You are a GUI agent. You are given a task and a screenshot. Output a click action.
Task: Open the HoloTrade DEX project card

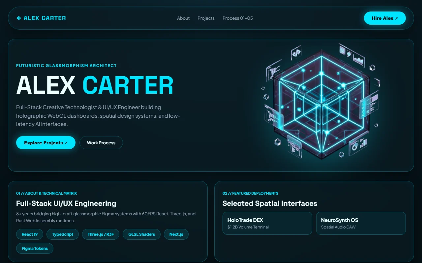click(x=267, y=223)
